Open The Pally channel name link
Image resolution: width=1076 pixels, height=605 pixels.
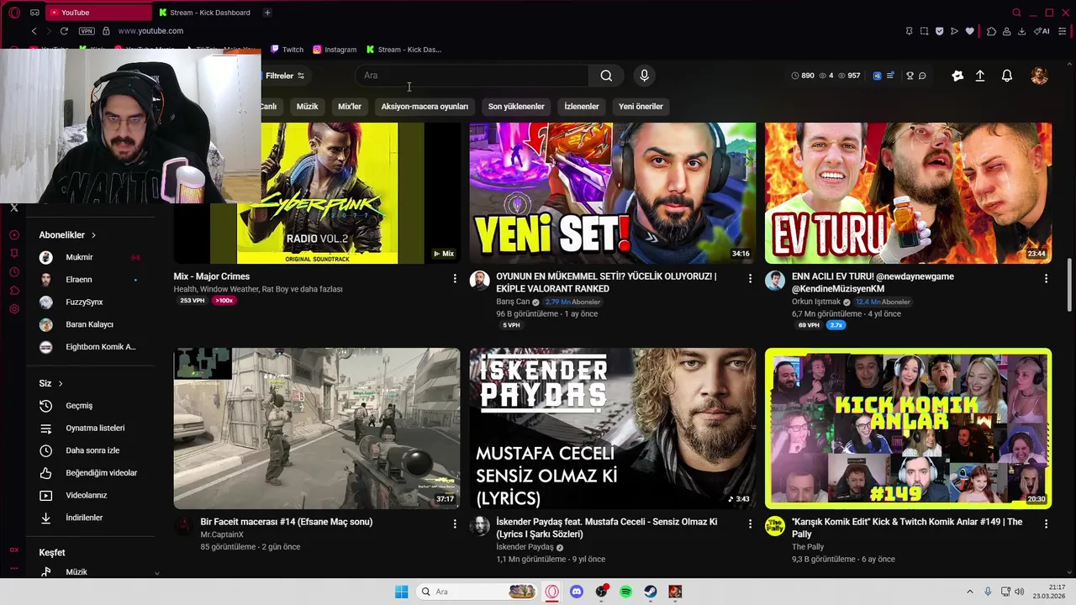(x=808, y=547)
